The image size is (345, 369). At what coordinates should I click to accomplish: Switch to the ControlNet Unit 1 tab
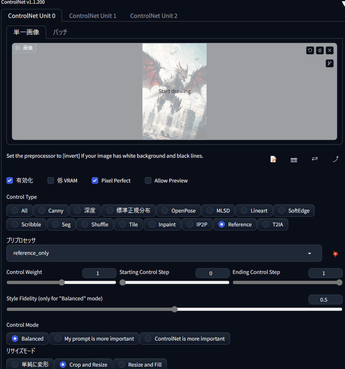click(93, 15)
